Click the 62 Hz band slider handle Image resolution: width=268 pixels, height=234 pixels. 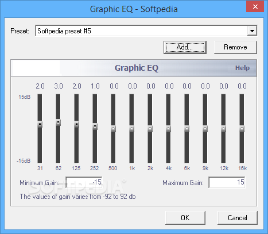59,122
